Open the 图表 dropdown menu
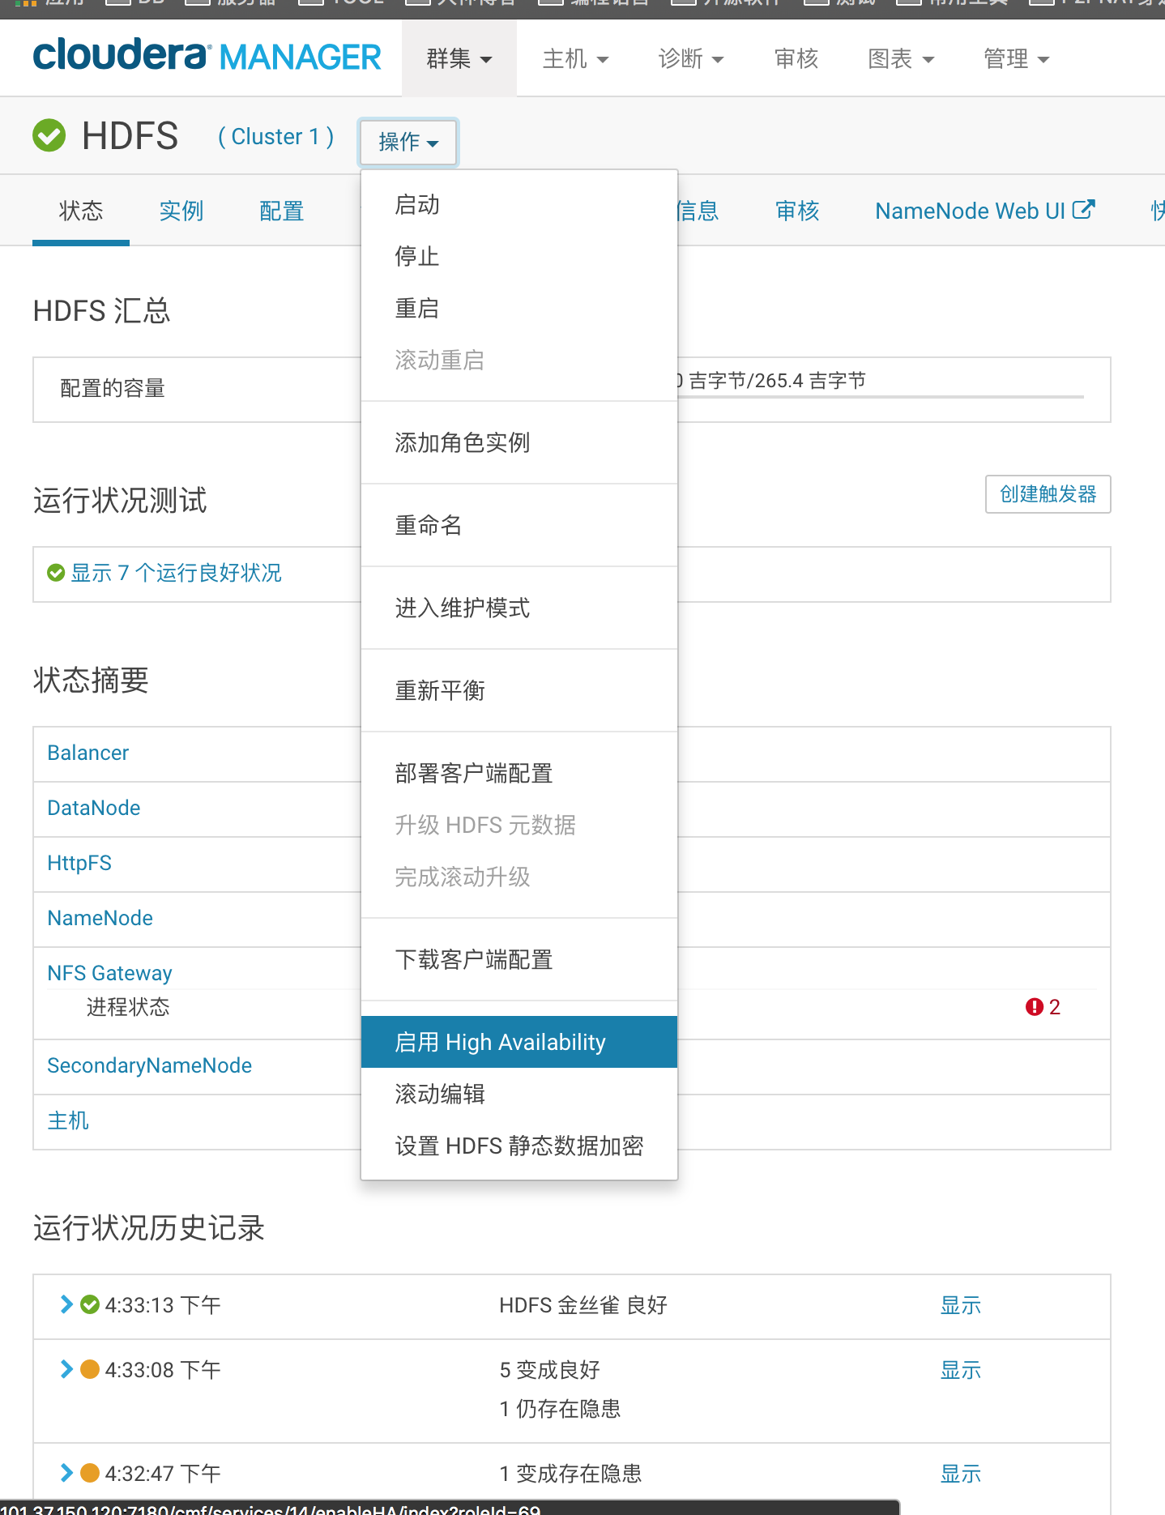 [901, 58]
